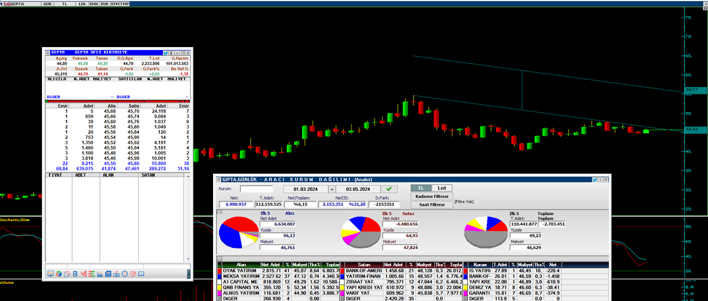Toggle the SYM button in top toolbar
Image resolution: width=708 pixels, height=301 pixels.
click(x=114, y=3)
